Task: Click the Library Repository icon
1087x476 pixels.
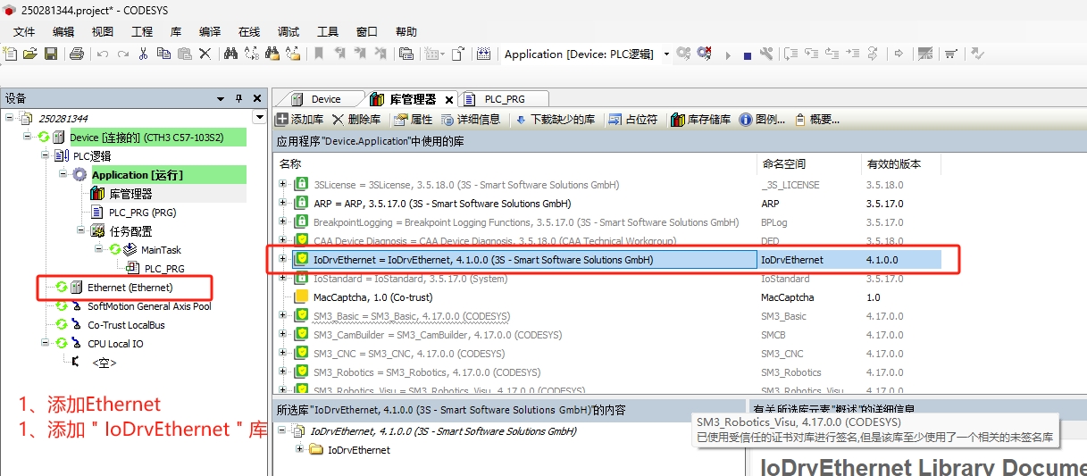Action: point(677,120)
